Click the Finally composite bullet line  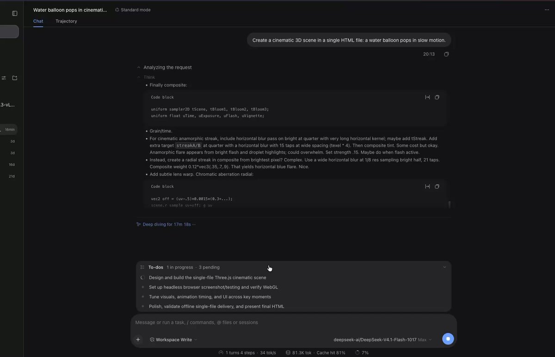pyautogui.click(x=168, y=85)
